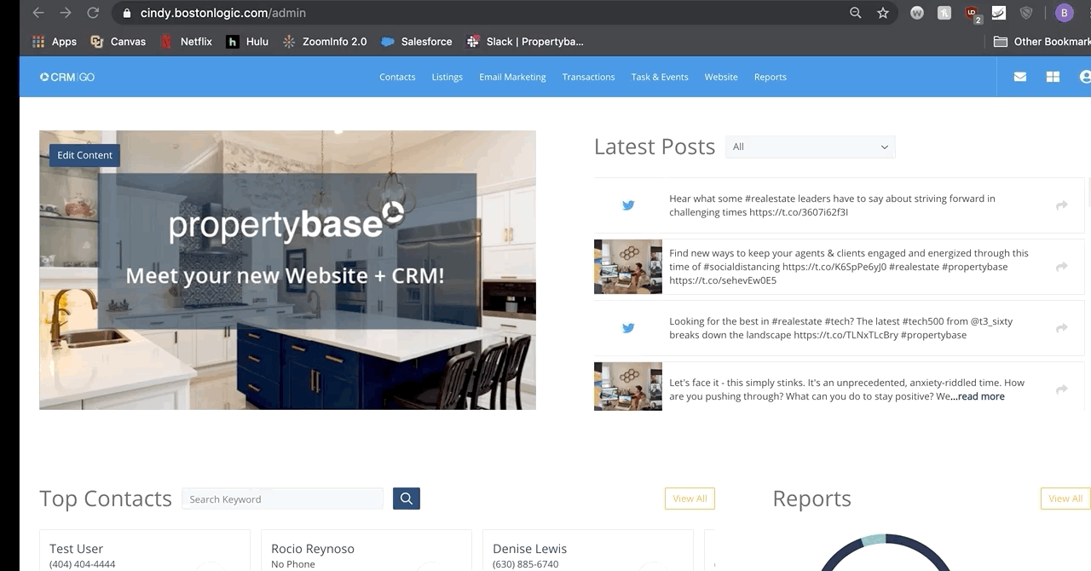The image size is (1091, 571).
Task: Open the Salesforce bookmark
Action: [417, 42]
